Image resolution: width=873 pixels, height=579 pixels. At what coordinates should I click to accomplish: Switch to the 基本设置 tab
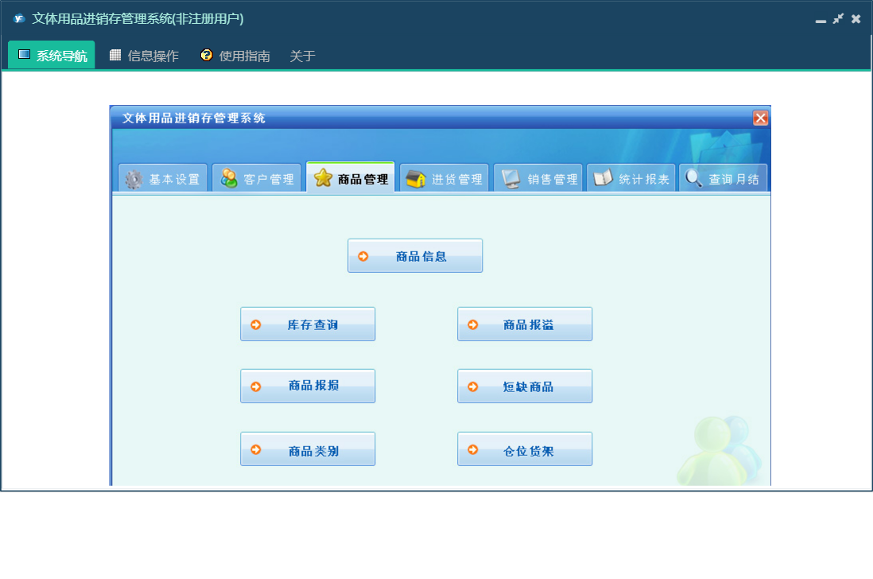tap(162, 178)
